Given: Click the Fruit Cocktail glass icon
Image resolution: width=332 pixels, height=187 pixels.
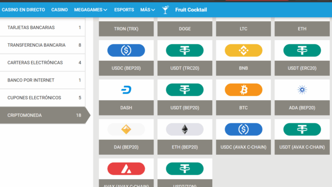Looking at the screenshot, I should coord(165,10).
